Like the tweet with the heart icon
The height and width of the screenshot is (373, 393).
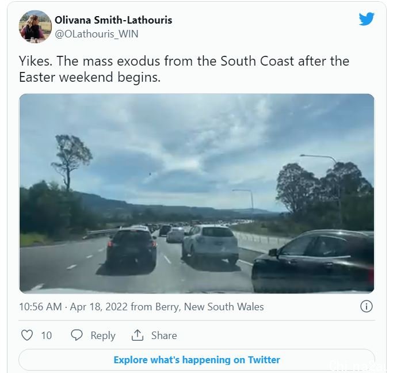27,335
